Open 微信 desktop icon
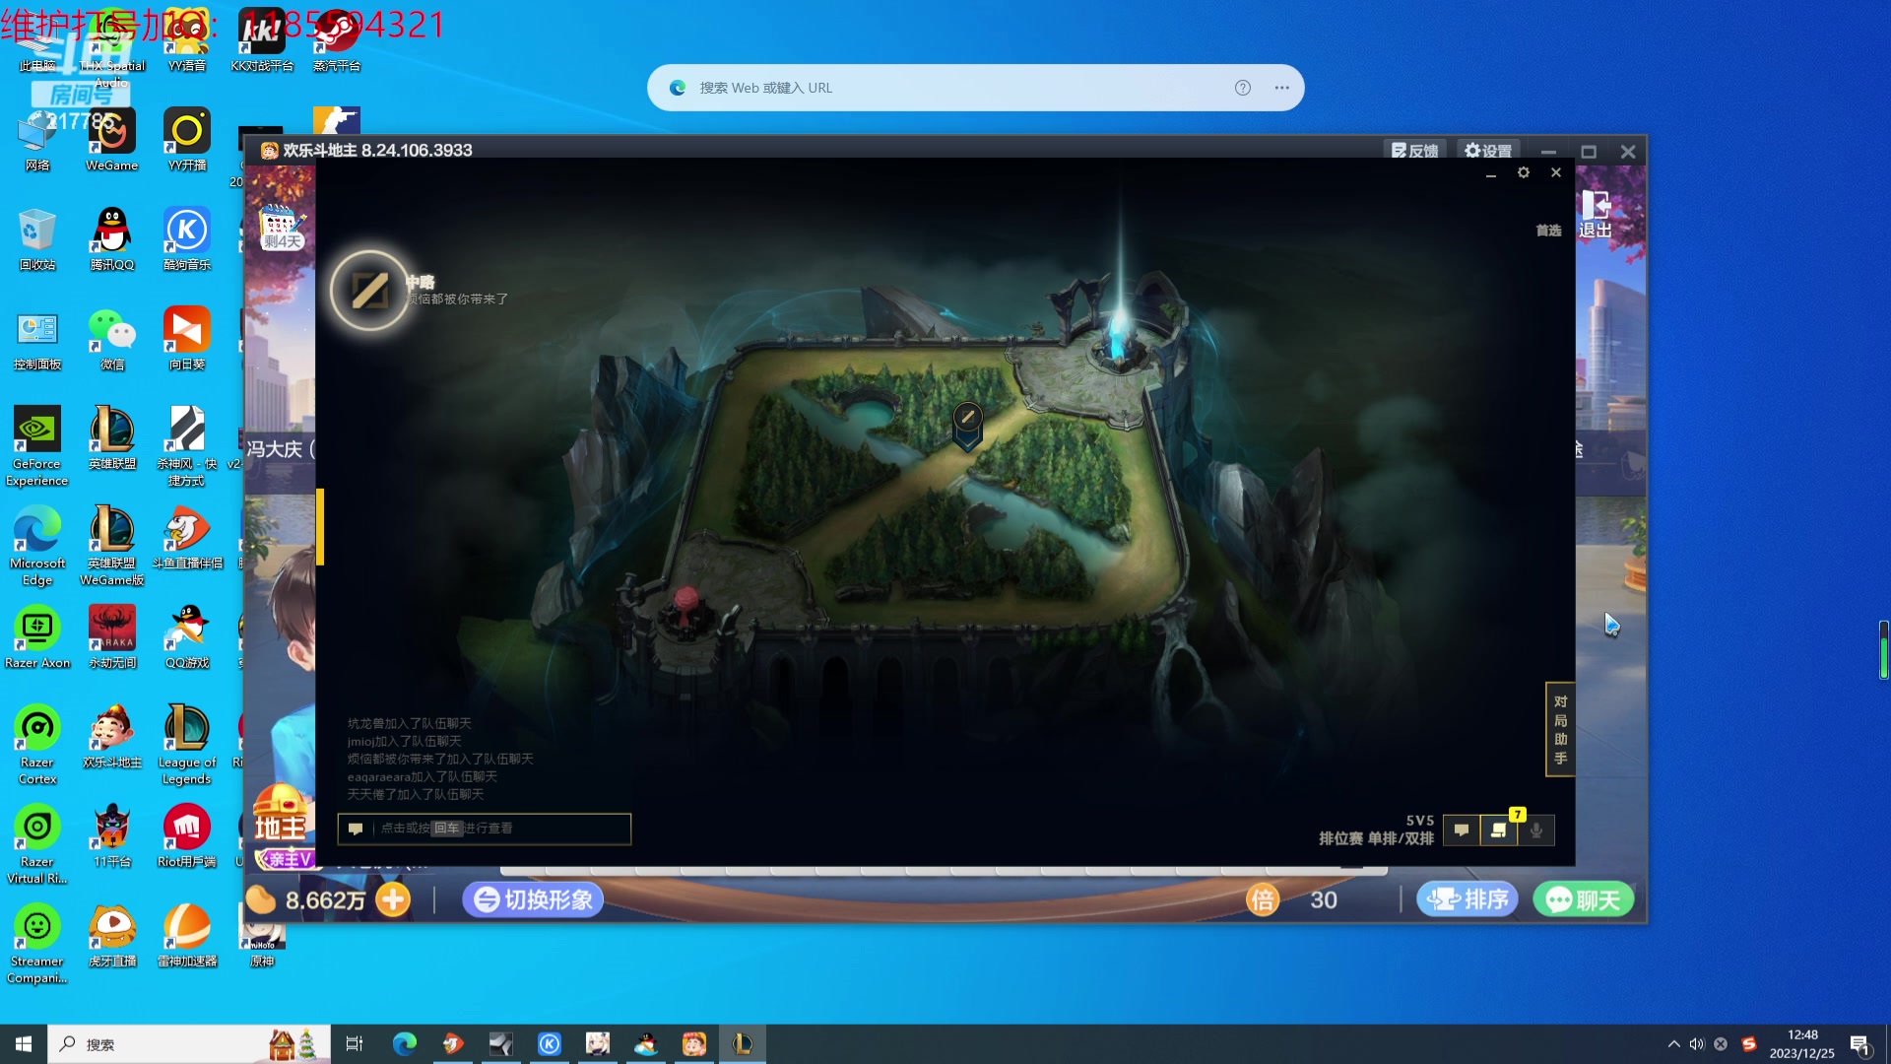The image size is (1891, 1064). click(112, 339)
